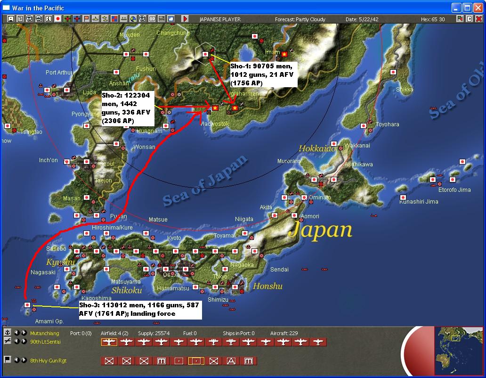
Task: Open the Mutanchiang base name link
Action: pos(44,333)
